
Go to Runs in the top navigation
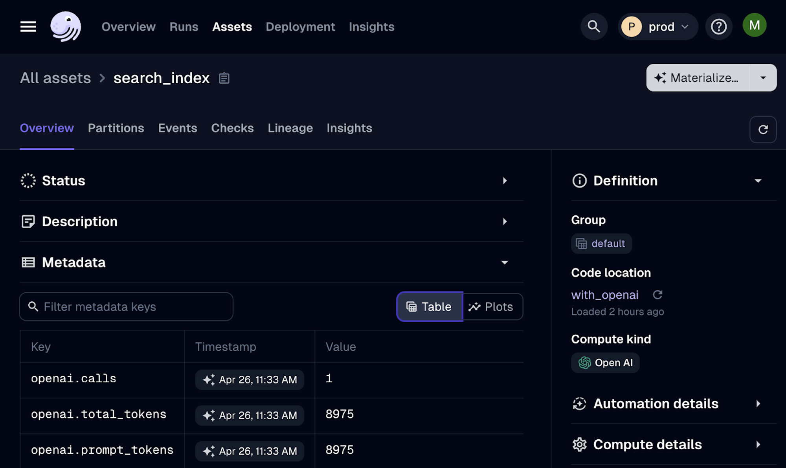click(x=184, y=27)
